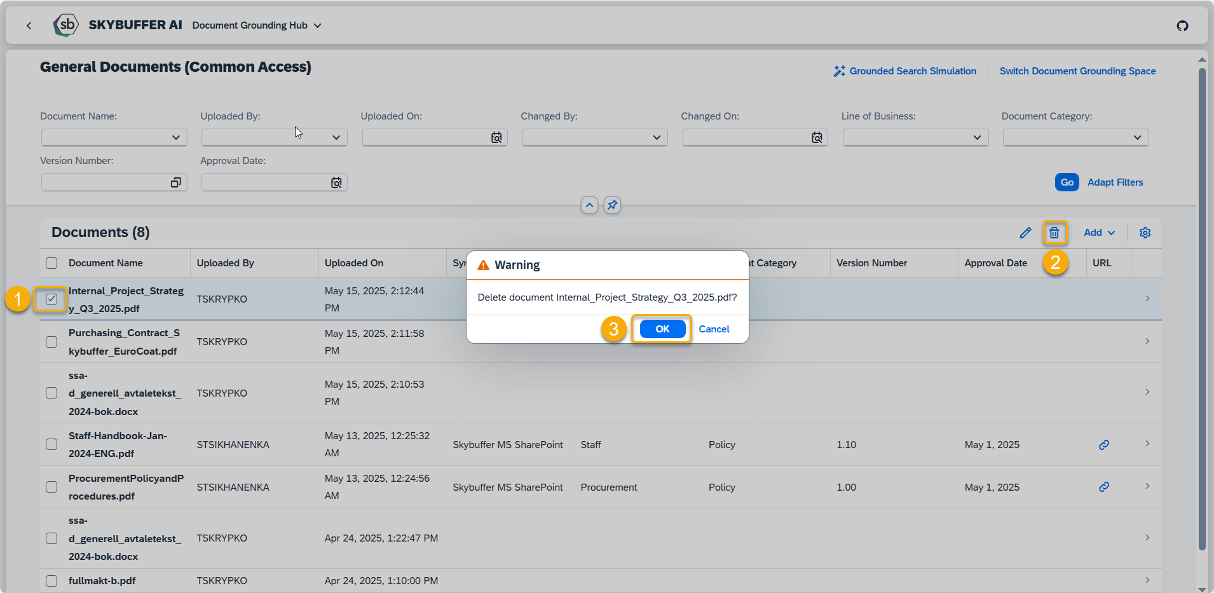
Task: Open Grounded Search Simulation
Action: (x=905, y=71)
